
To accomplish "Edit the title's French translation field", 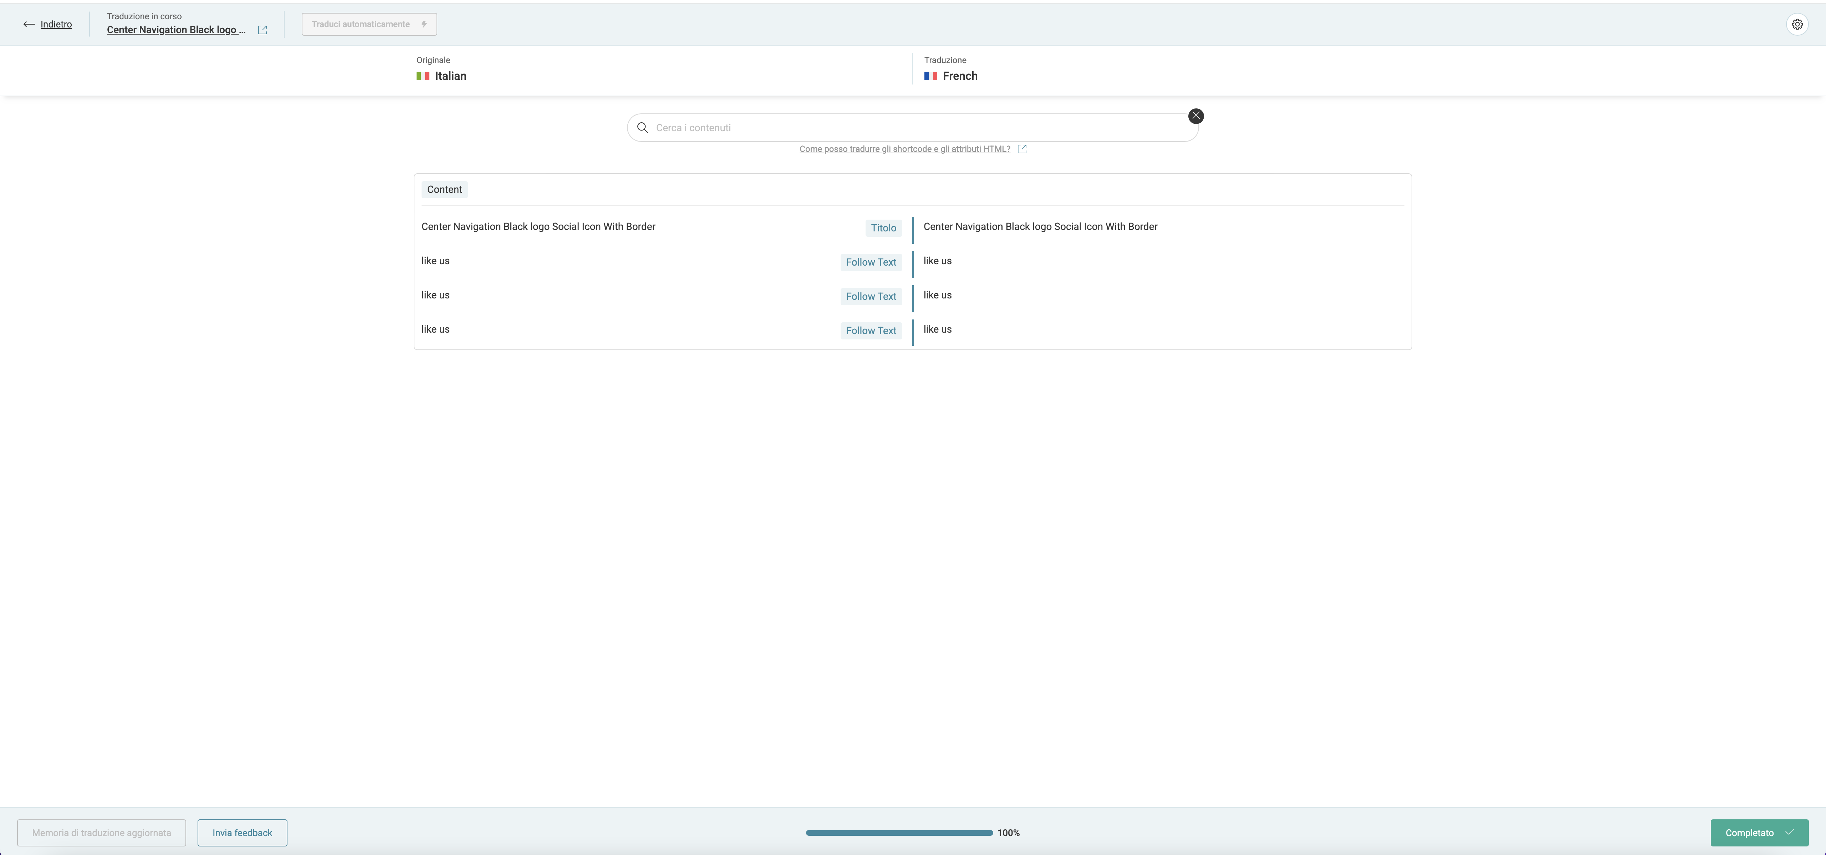I will pos(1040,227).
